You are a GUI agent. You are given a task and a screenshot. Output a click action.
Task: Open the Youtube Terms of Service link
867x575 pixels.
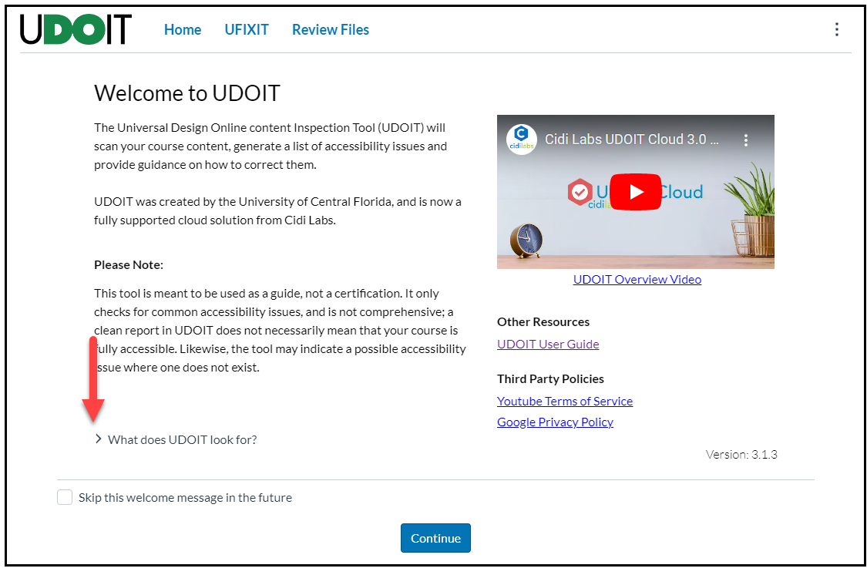(565, 402)
